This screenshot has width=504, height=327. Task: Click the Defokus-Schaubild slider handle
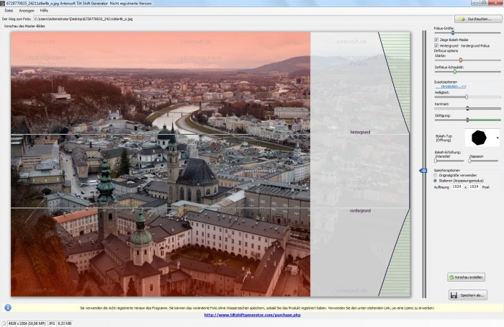coord(455,72)
